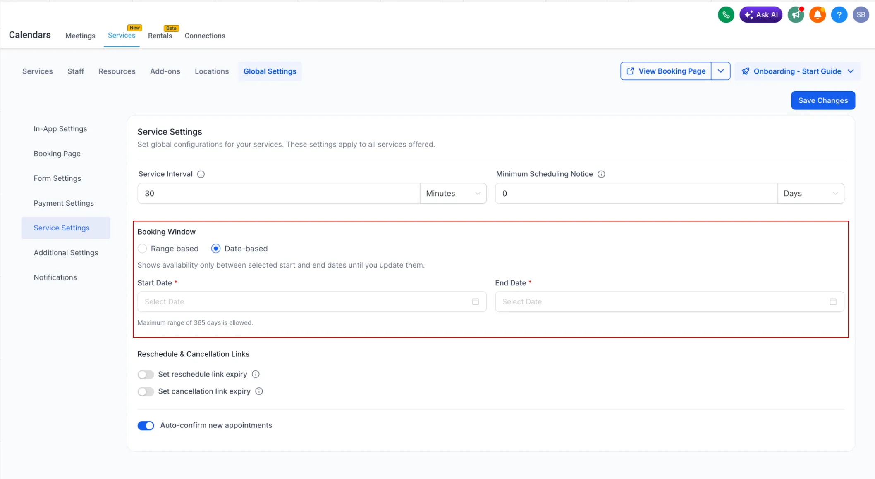Image resolution: width=875 pixels, height=479 pixels.
Task: Expand the View Booking Page chevron
Action: tap(721, 71)
